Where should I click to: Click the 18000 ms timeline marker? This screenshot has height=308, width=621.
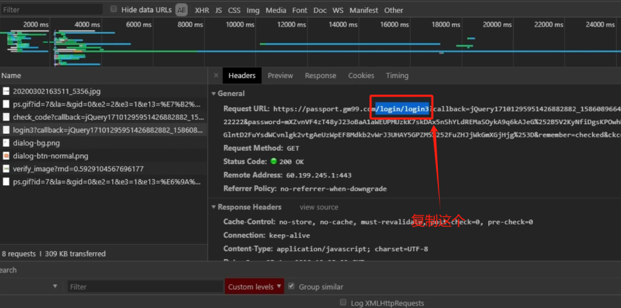[x=446, y=25]
